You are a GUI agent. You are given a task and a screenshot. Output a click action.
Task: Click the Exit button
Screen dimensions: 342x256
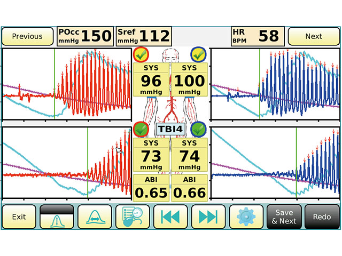(19, 217)
